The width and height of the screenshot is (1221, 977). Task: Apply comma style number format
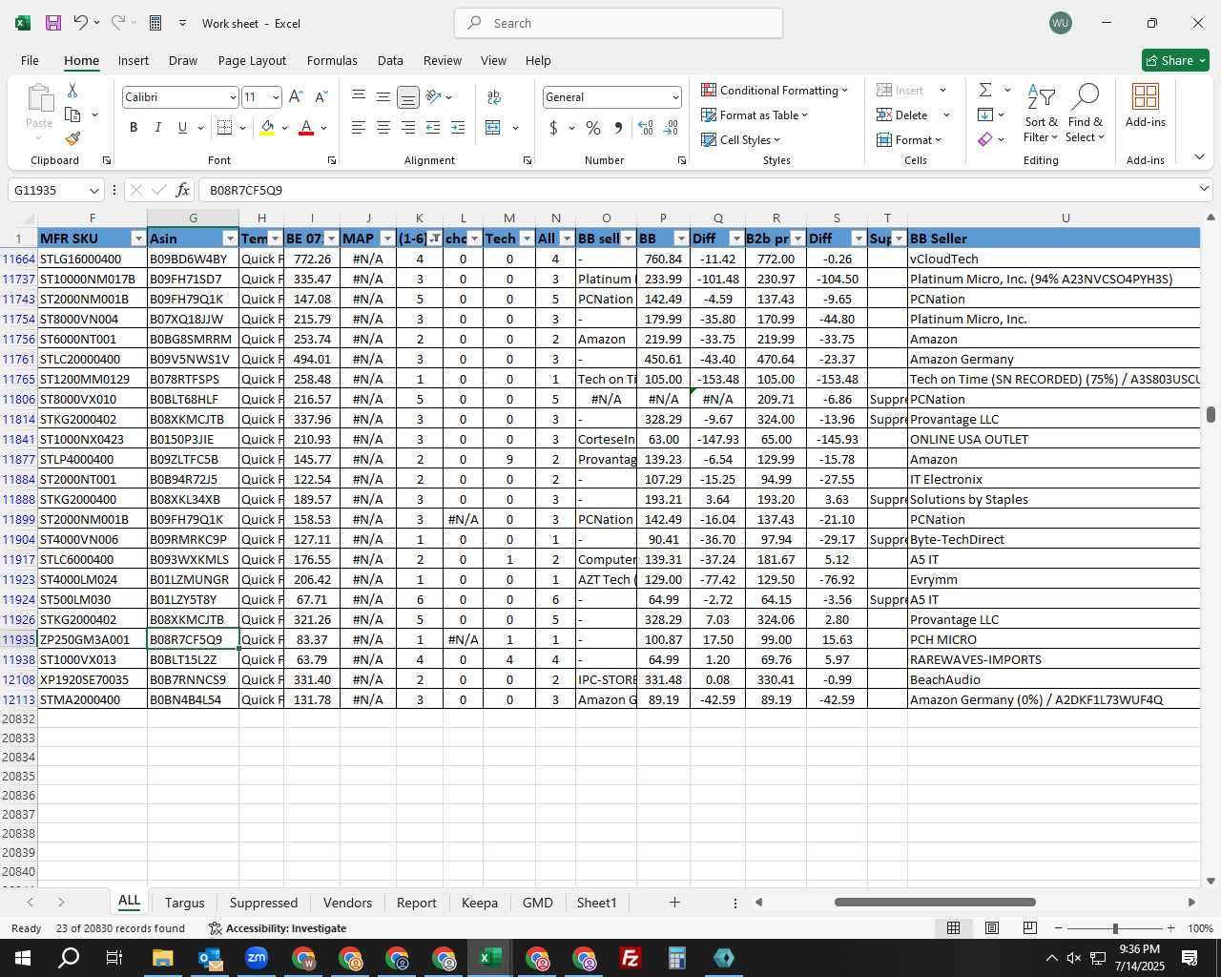coord(619,127)
